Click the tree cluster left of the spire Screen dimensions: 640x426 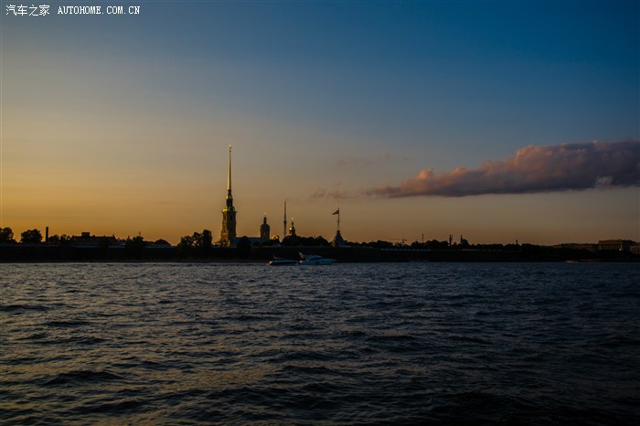click(x=196, y=240)
